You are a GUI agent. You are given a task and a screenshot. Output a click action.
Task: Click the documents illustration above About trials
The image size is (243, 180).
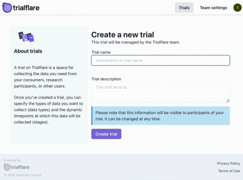26,37
